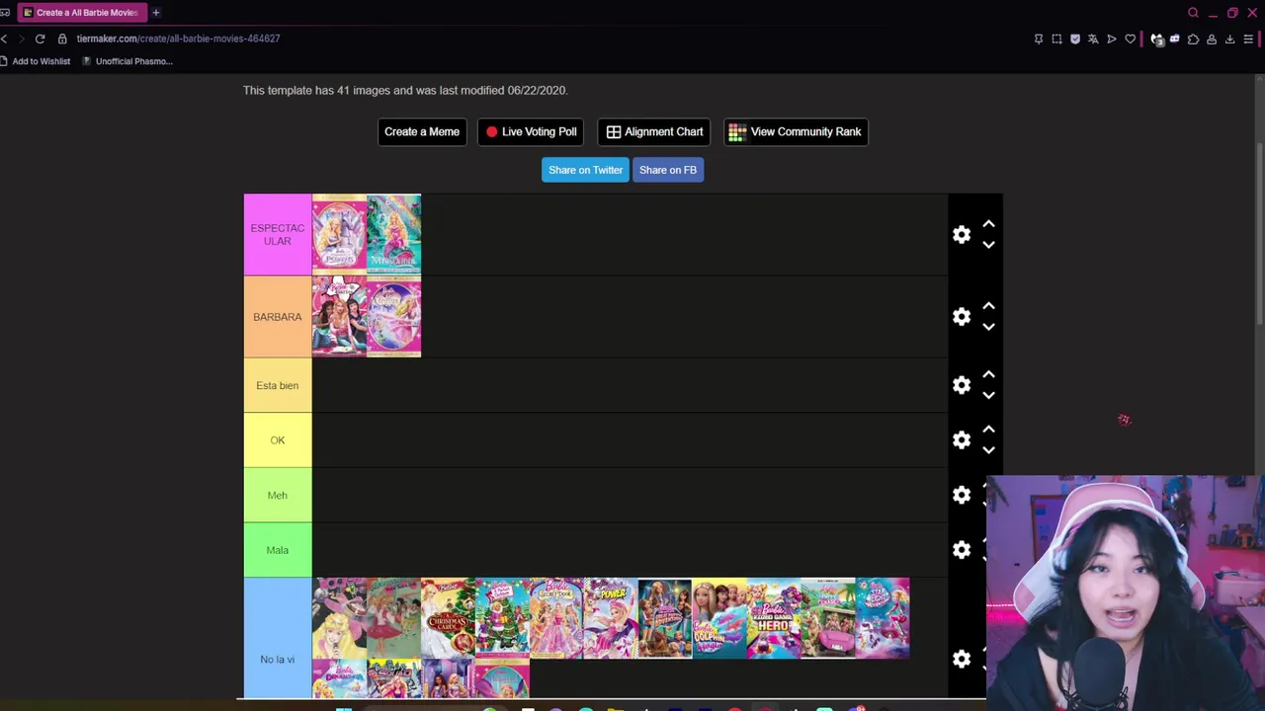
Task: Select first poster in ESPECTACULAR tier
Action: 339,234
